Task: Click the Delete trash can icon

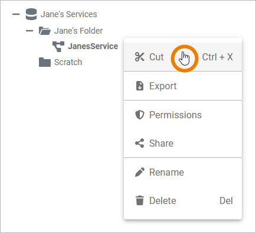Action: pyautogui.click(x=140, y=200)
